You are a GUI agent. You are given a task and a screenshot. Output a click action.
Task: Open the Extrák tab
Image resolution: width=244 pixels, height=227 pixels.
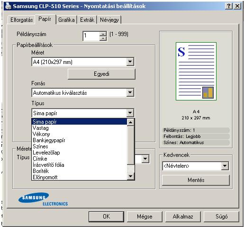tap(87, 20)
